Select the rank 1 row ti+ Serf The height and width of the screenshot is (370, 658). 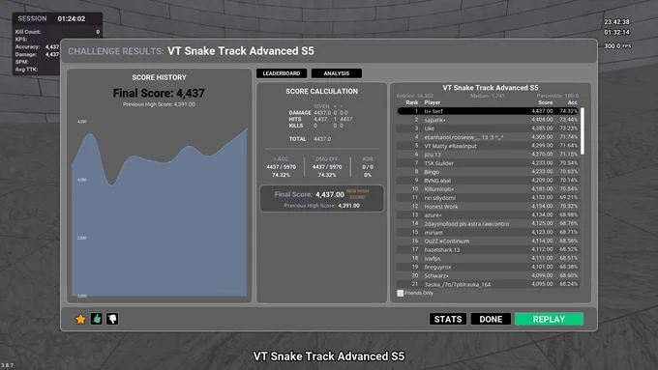(488, 111)
